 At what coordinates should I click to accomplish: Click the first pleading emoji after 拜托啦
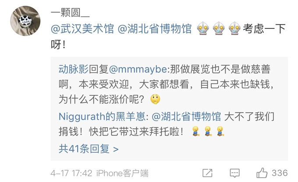196,131
